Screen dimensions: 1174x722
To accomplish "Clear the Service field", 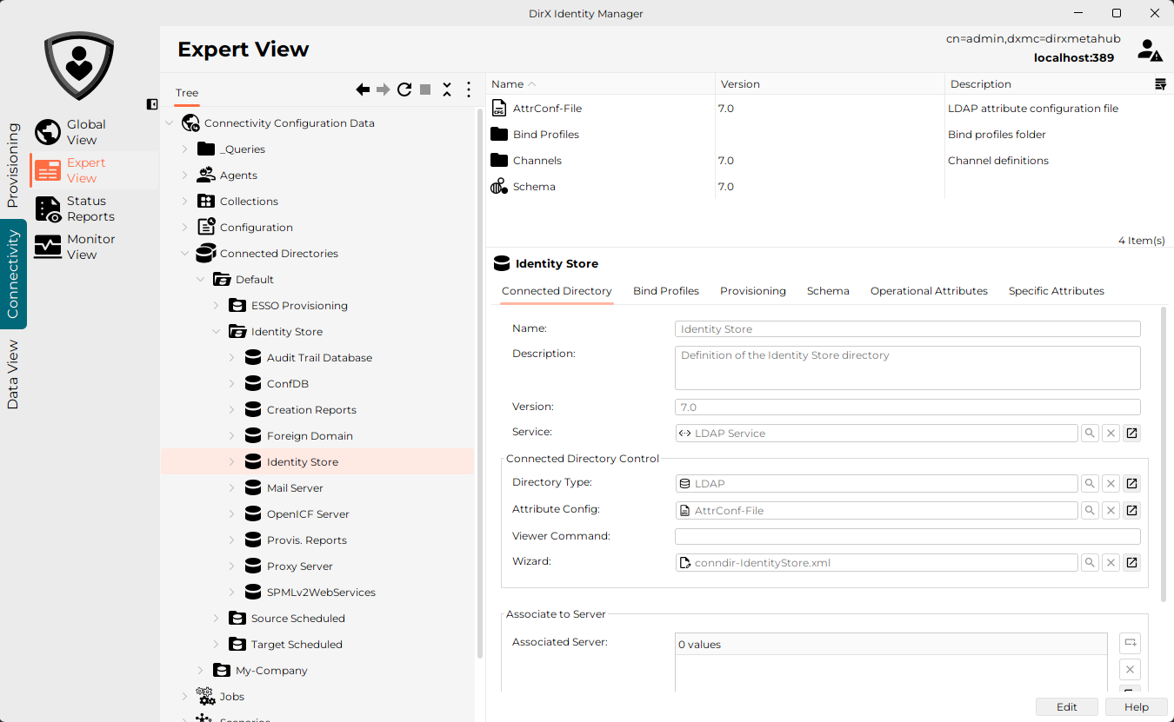I will coord(1111,433).
